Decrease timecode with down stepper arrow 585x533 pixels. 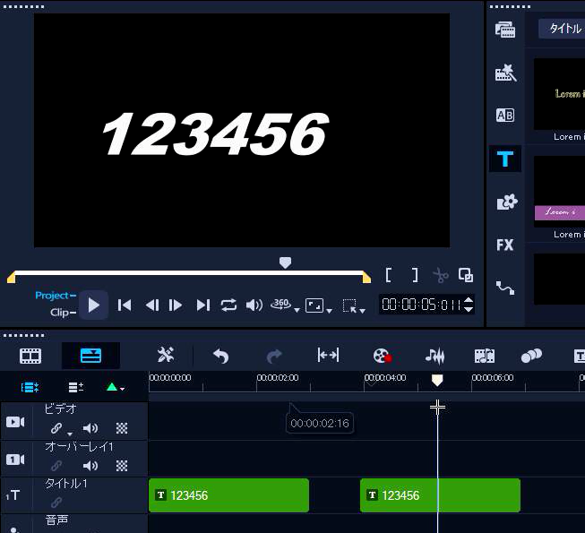click(x=469, y=309)
